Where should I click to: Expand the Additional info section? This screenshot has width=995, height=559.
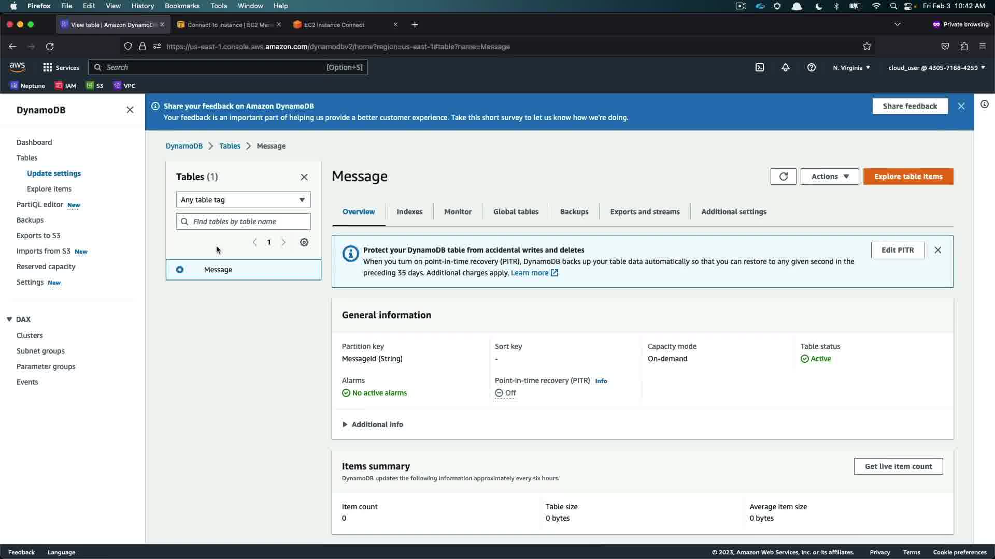tap(373, 424)
